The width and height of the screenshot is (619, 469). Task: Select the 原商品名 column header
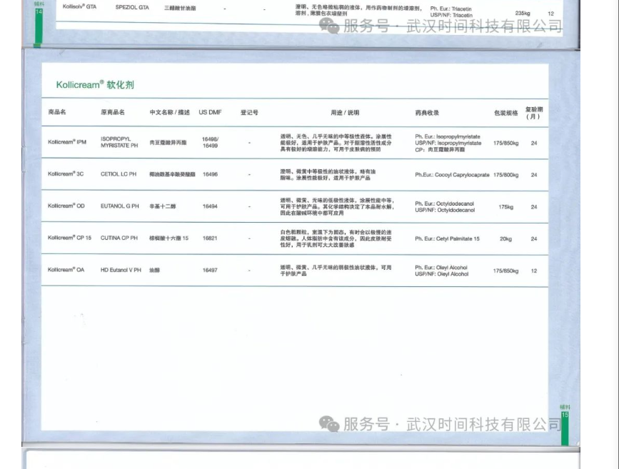pos(113,112)
